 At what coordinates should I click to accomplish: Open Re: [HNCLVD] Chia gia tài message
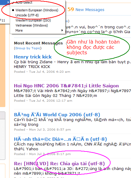click(59, 164)
